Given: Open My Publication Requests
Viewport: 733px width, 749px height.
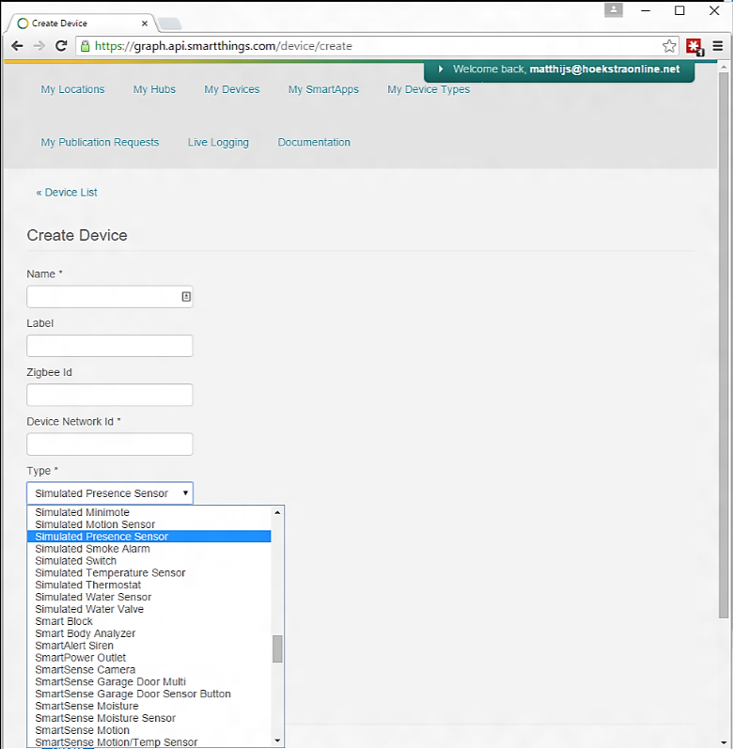Looking at the screenshot, I should 100,142.
